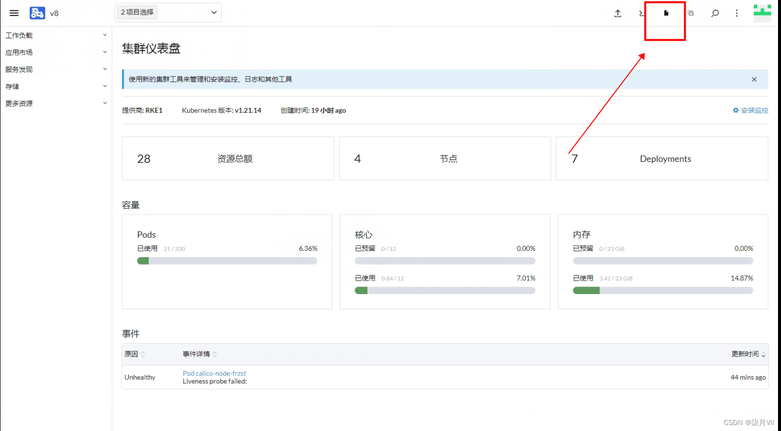Sort events by 事件详情 column
Image resolution: width=781 pixels, height=431 pixels.
click(x=200, y=354)
